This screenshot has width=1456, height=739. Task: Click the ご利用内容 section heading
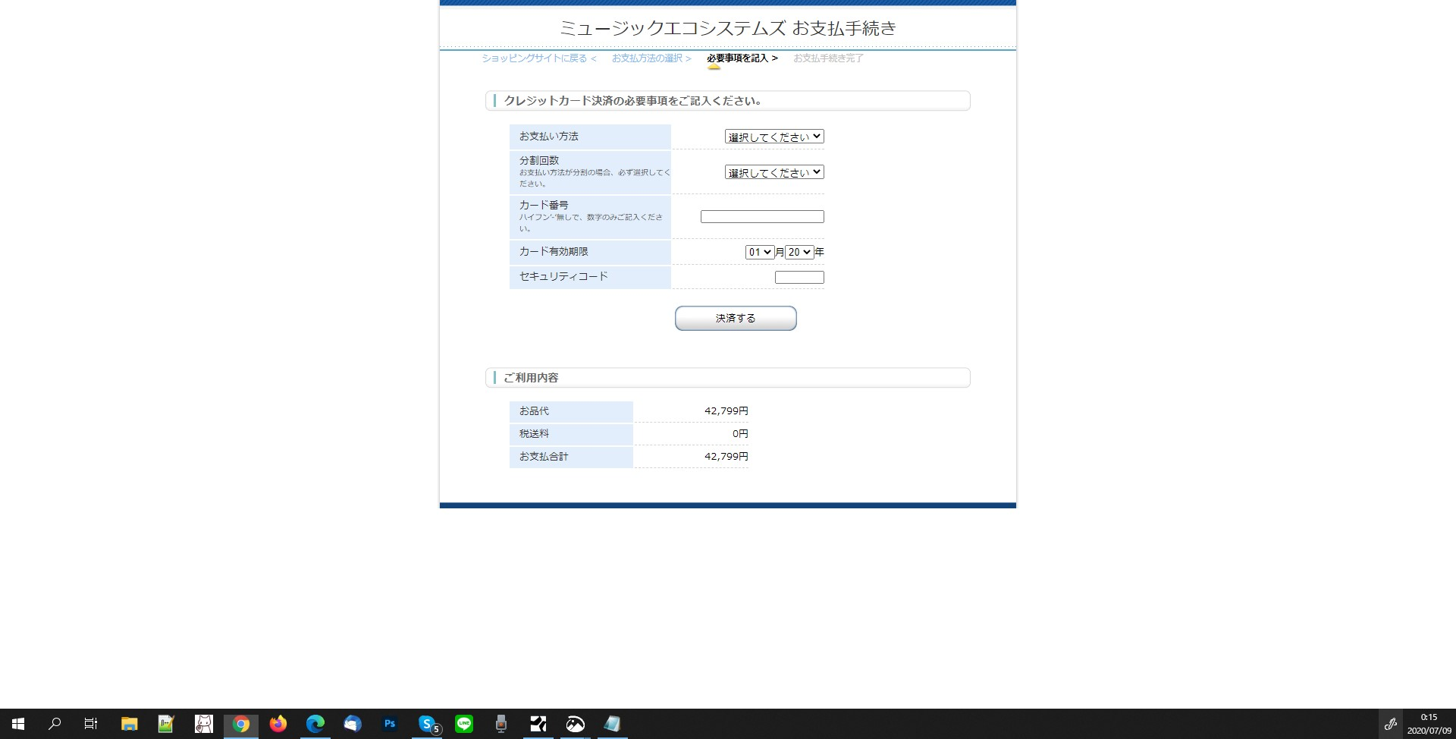pyautogui.click(x=531, y=378)
